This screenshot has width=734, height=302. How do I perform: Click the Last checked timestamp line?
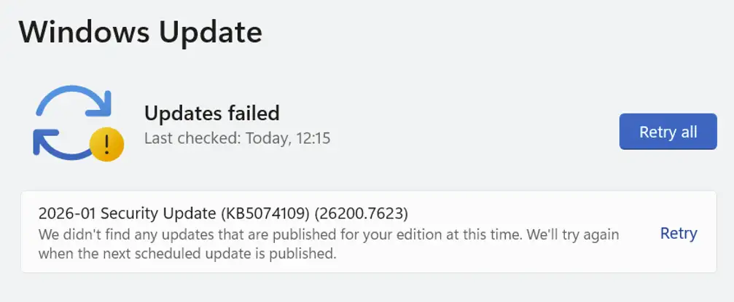coord(237,138)
